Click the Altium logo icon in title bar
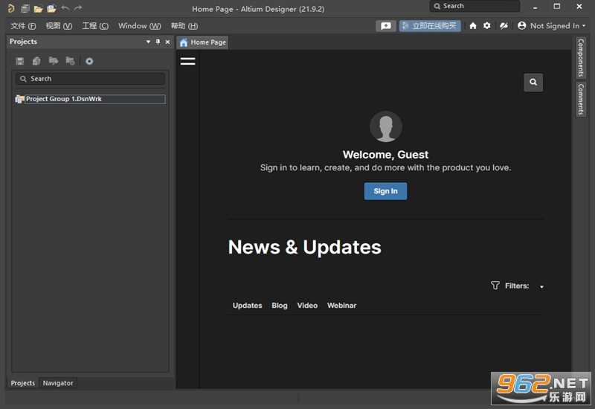 click(x=11, y=8)
